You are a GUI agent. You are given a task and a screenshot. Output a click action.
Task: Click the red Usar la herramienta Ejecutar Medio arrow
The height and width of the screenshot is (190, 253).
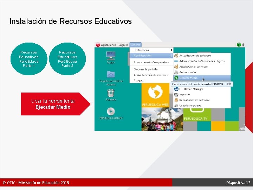[x=56, y=104]
